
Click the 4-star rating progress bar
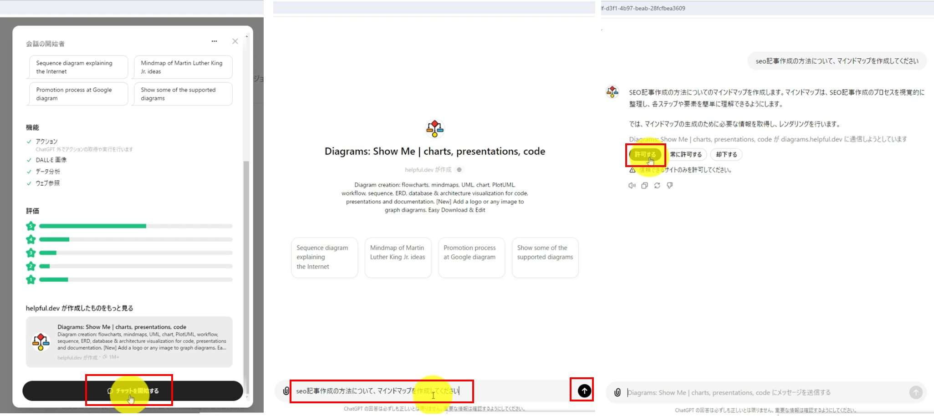click(x=136, y=239)
